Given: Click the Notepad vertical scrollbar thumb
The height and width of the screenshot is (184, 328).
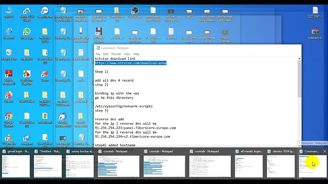Looking at the screenshot, I should (x=299, y=79).
